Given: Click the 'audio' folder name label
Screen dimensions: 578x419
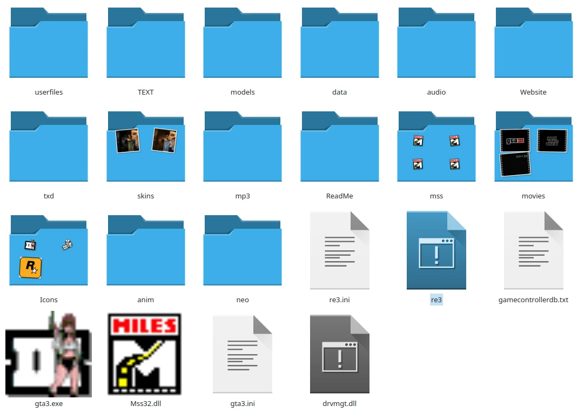Looking at the screenshot, I should [x=436, y=92].
